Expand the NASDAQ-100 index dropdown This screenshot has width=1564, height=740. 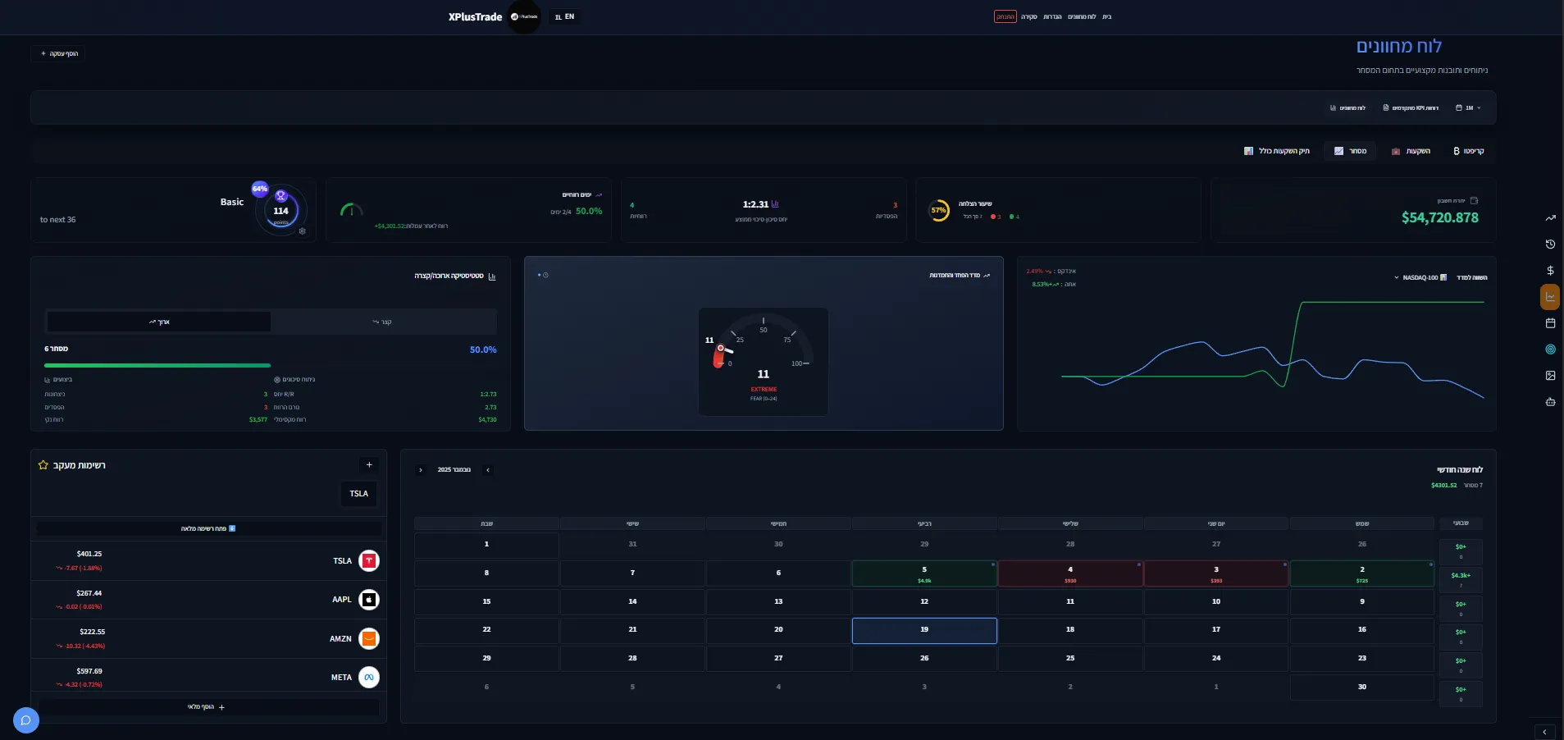pyautogui.click(x=1420, y=278)
